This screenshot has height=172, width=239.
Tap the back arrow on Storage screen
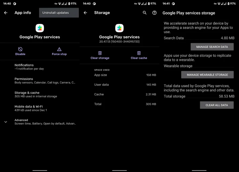tap(85, 13)
